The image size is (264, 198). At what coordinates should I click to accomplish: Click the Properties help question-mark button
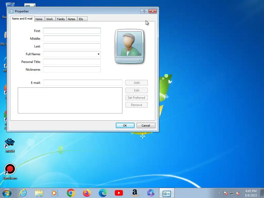(x=144, y=11)
